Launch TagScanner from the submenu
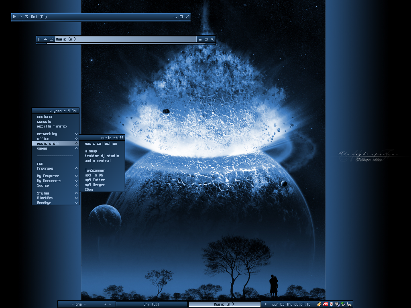The height and width of the screenshot is (308, 411). 102,170
